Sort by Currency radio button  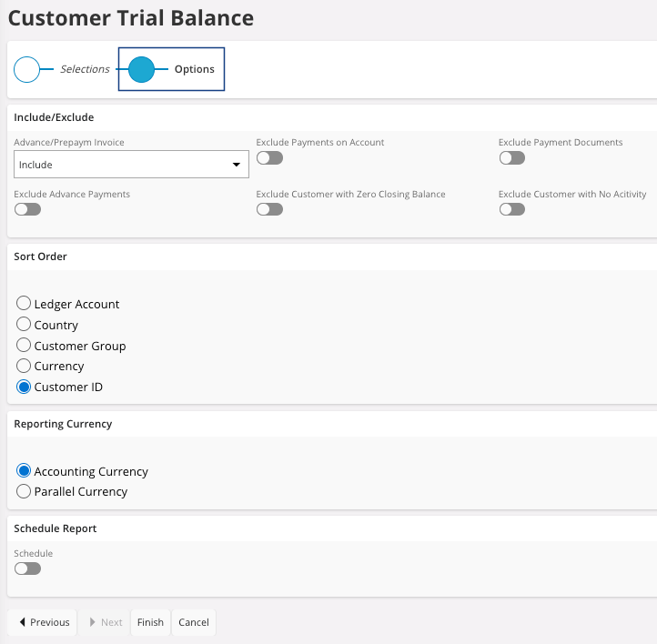point(25,366)
